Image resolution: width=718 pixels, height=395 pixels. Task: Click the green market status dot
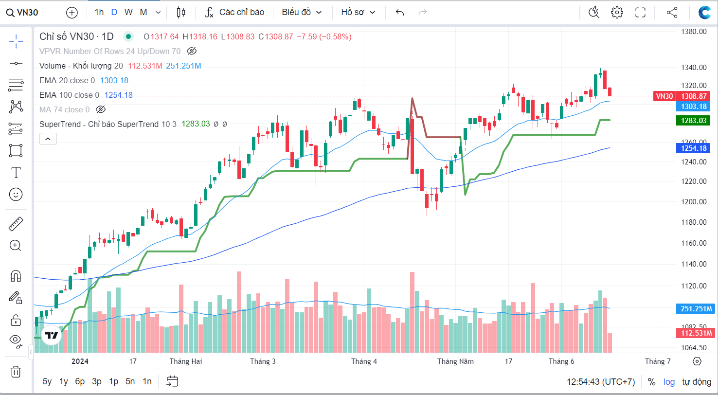(x=128, y=36)
